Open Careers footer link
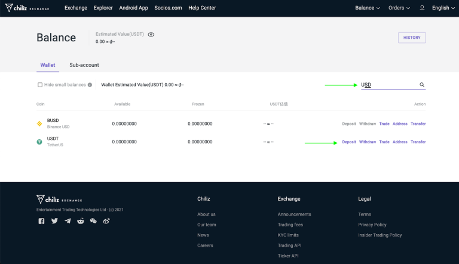This screenshot has width=459, height=264. click(205, 245)
